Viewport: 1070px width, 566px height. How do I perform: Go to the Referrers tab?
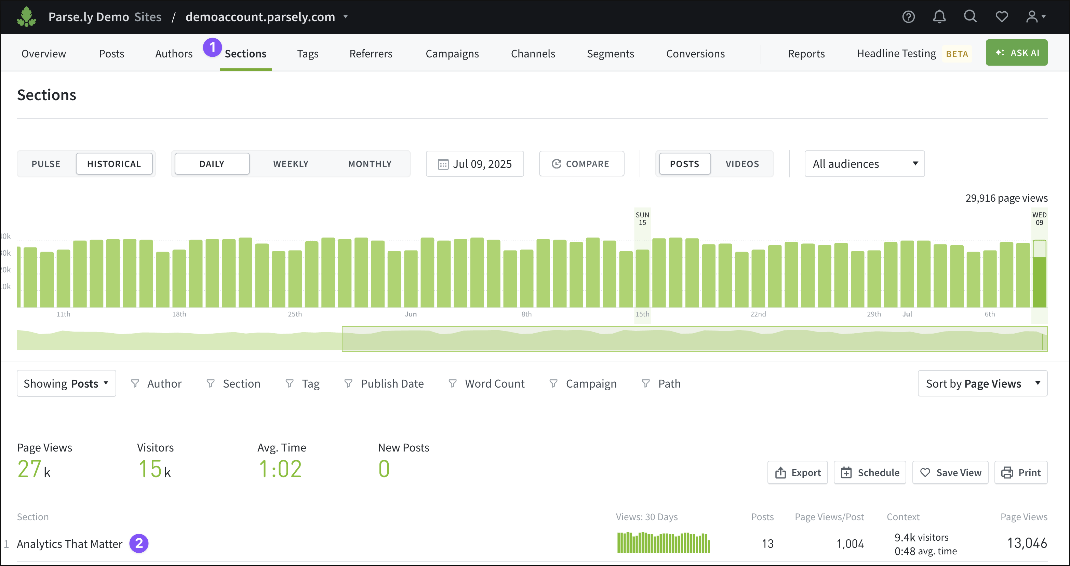coord(371,54)
